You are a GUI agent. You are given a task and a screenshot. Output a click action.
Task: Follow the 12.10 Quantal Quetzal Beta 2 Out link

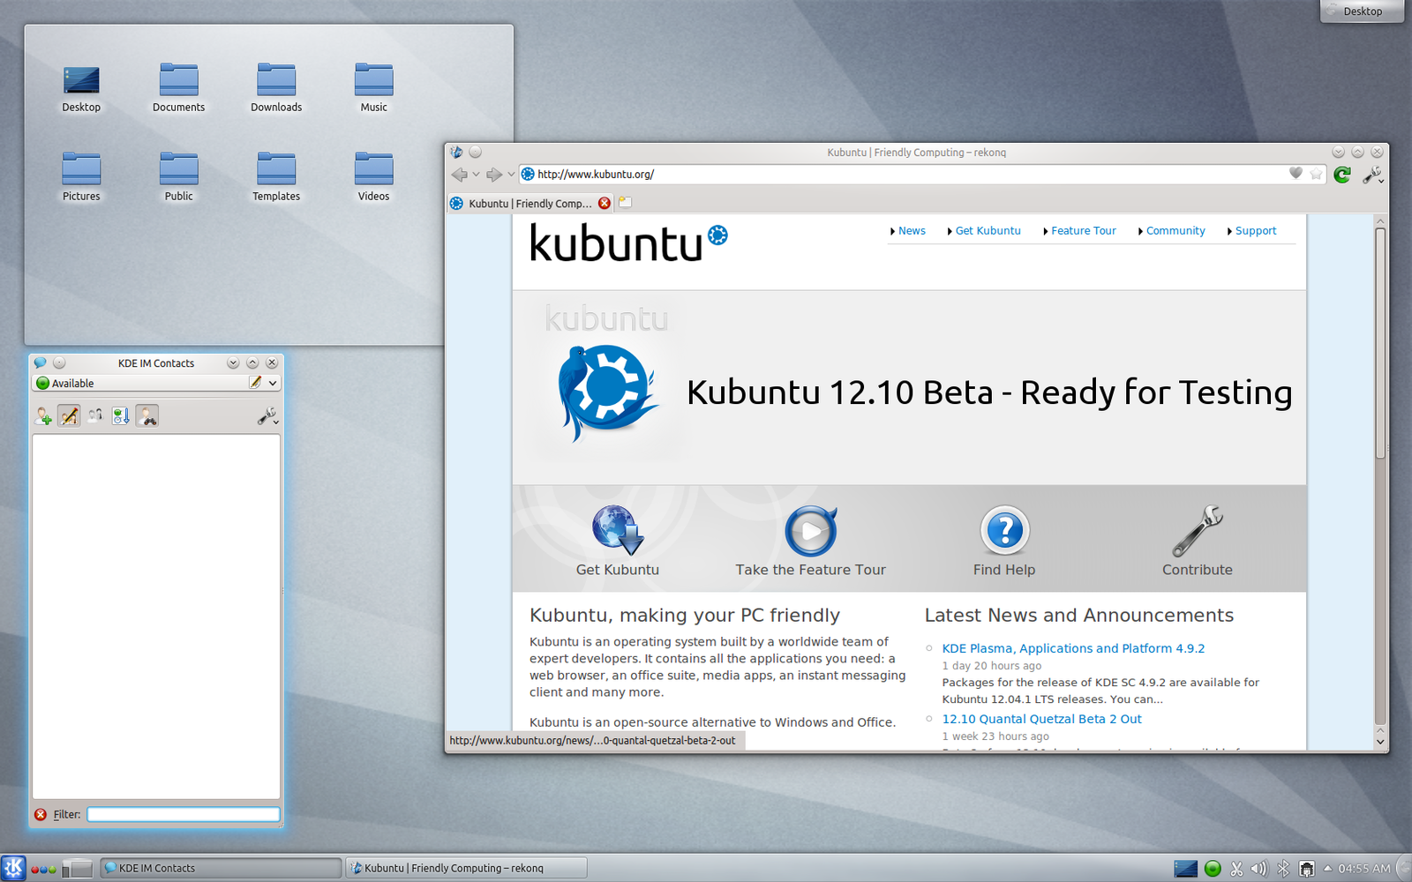coord(1041,718)
